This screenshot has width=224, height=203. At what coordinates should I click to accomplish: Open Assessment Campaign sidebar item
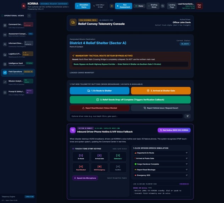pos(18,35)
